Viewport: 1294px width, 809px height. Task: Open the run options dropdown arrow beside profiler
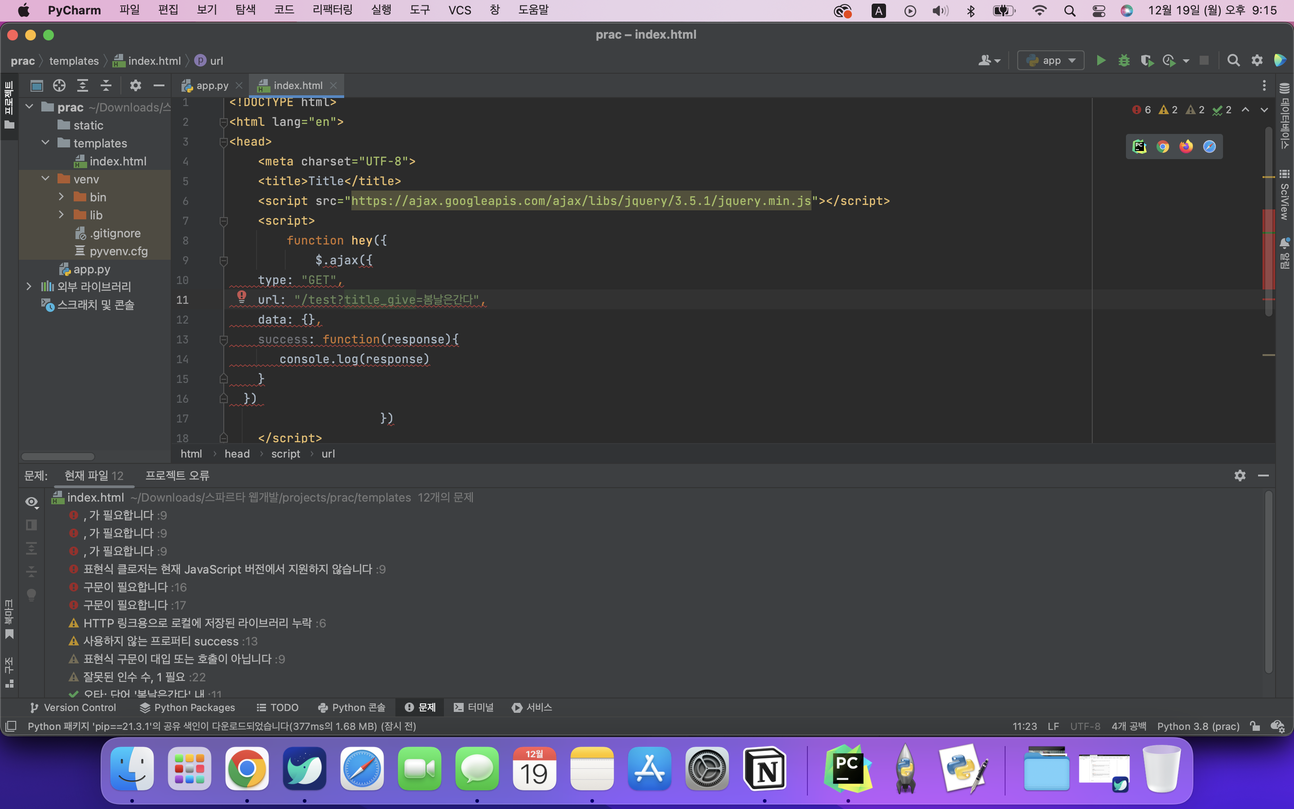click(x=1186, y=61)
